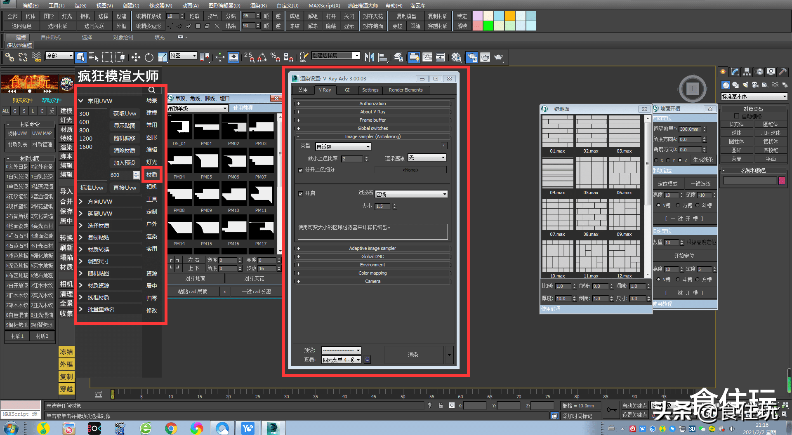This screenshot has height=435, width=792.
Task: Open Select by Name list icon
Action: pos(94,57)
